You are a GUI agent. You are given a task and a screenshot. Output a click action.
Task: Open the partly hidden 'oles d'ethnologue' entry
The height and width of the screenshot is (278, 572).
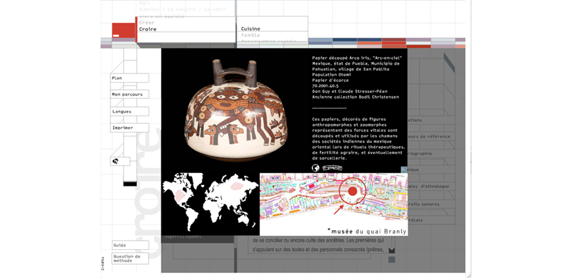tap(431, 186)
